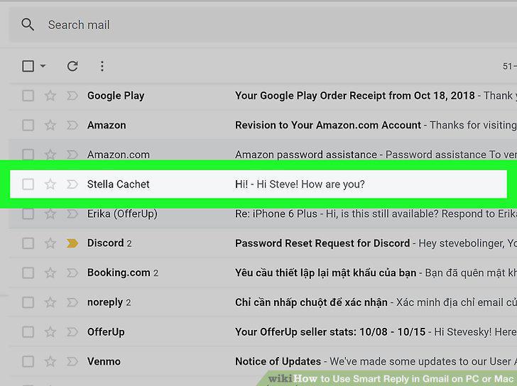
Task: Select the Amazon email checkbox
Action: (28, 125)
